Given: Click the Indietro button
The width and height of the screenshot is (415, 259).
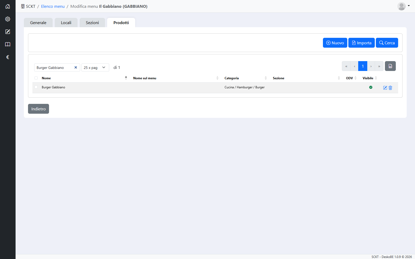Looking at the screenshot, I should [38, 109].
